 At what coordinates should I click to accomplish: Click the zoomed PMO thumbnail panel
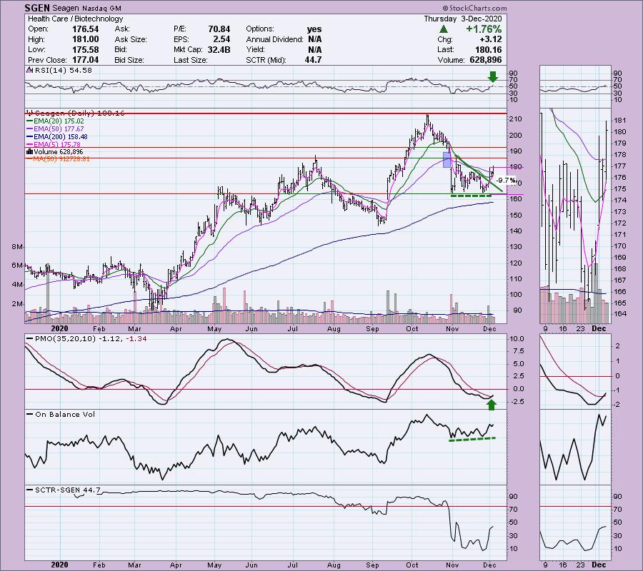[x=575, y=372]
